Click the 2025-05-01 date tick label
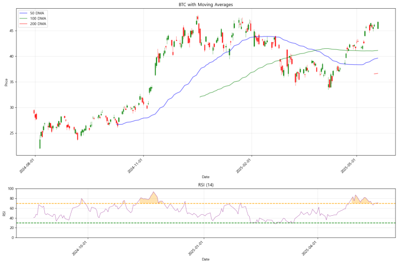This screenshot has width=398, height=264. click(349, 166)
